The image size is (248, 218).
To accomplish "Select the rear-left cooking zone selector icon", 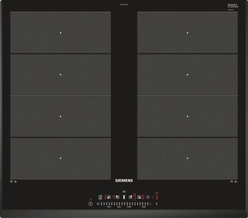I will click(x=109, y=197).
